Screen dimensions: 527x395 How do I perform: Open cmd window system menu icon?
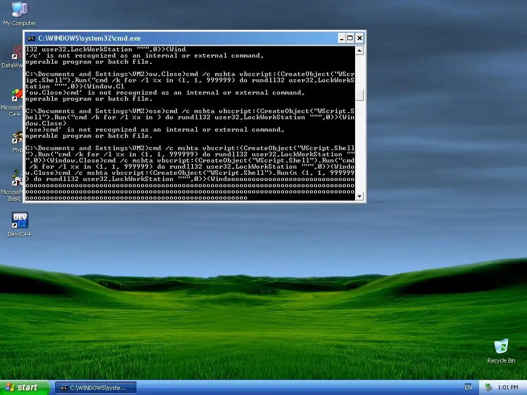click(31, 38)
